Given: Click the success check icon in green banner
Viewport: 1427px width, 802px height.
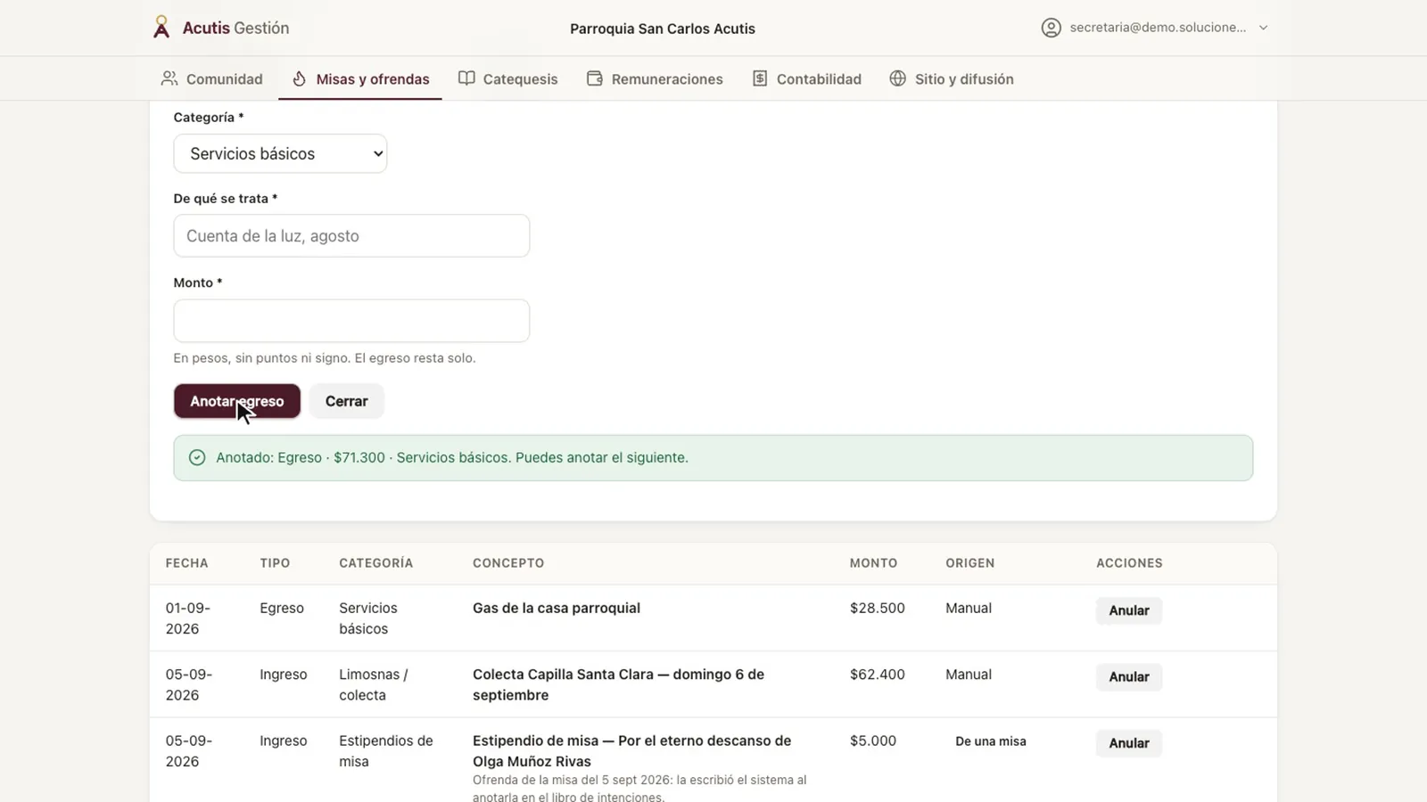Looking at the screenshot, I should point(197,457).
